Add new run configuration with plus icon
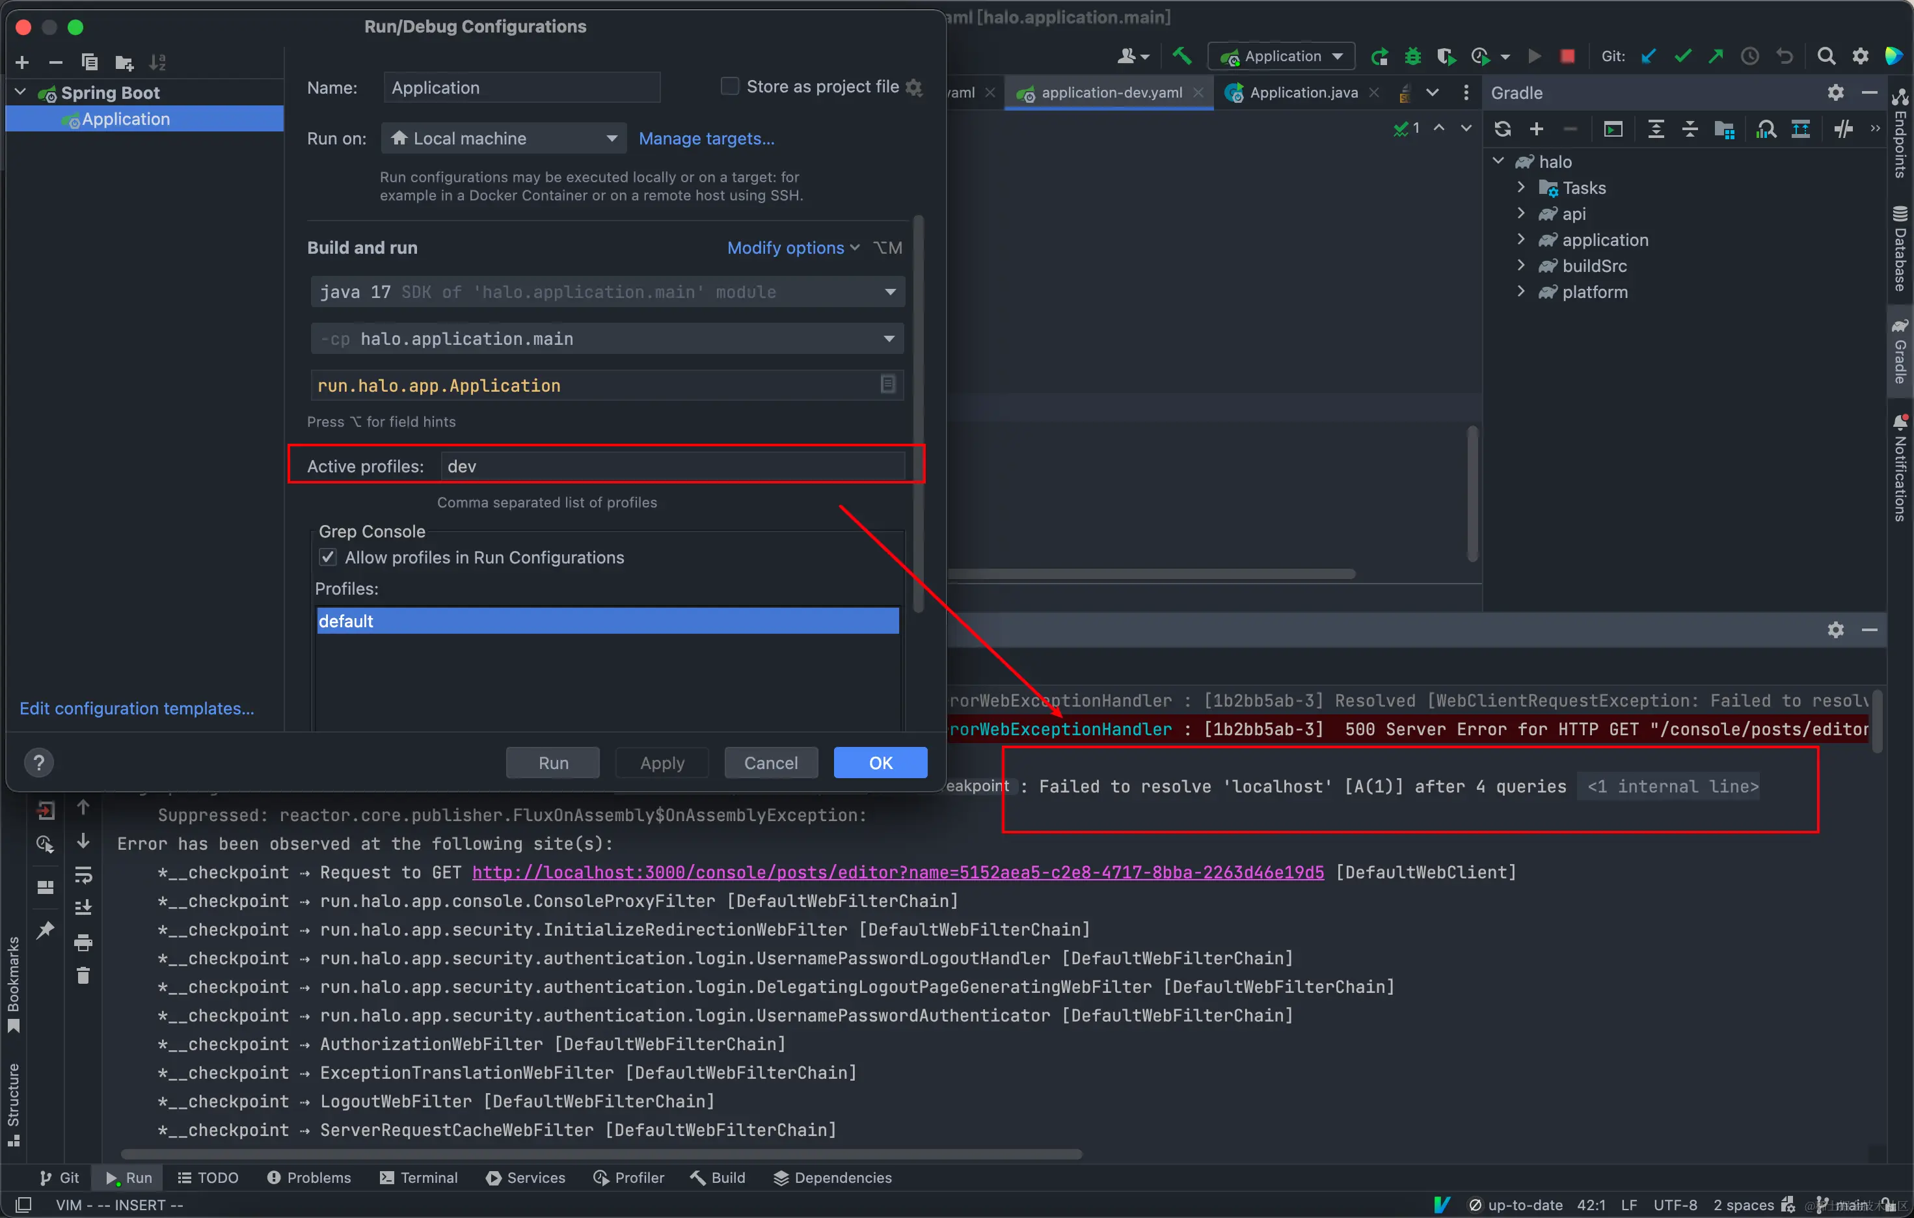Image resolution: width=1914 pixels, height=1218 pixels. (x=22, y=62)
